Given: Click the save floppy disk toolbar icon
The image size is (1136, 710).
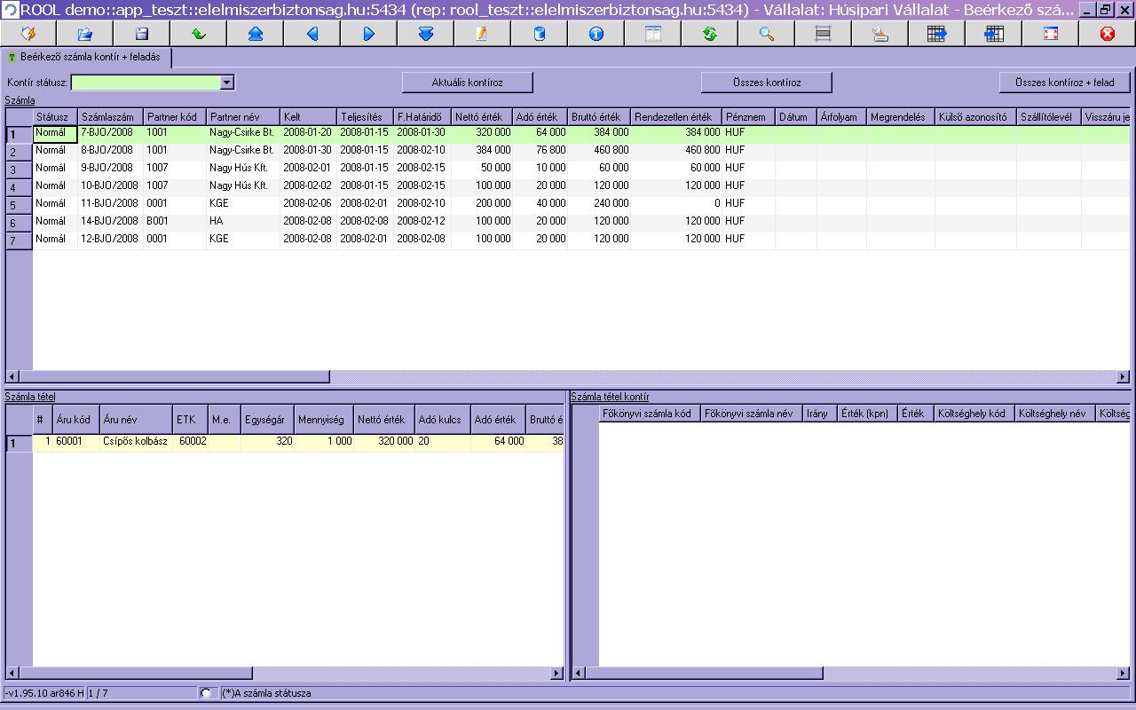Looking at the screenshot, I should point(142,34).
